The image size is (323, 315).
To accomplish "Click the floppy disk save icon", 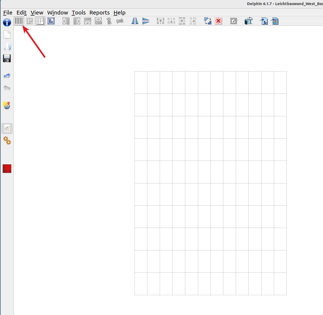I will tap(7, 58).
